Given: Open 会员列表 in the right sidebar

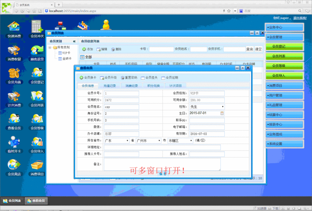Looking at the screenshot, I should coord(284,56).
